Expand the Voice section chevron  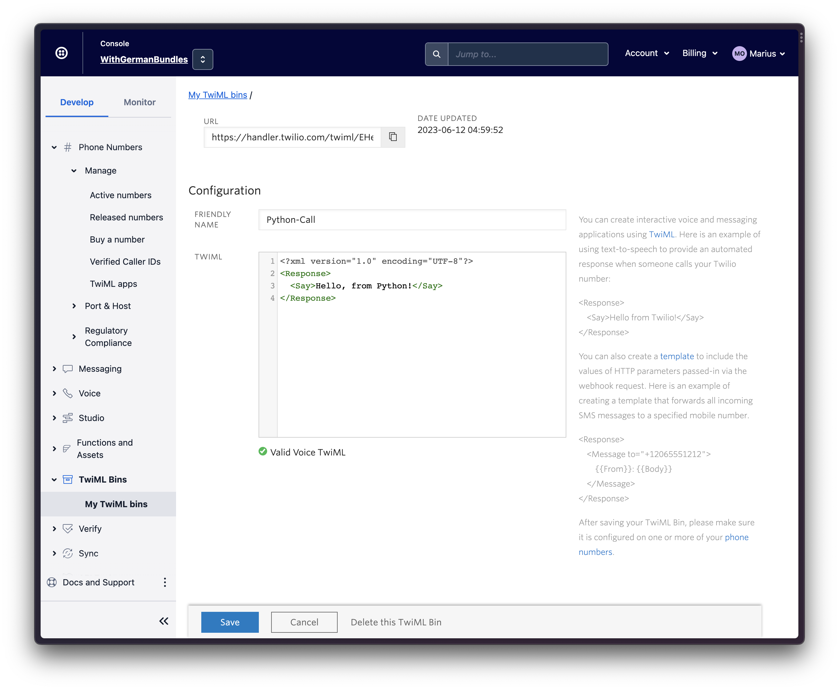tap(54, 394)
